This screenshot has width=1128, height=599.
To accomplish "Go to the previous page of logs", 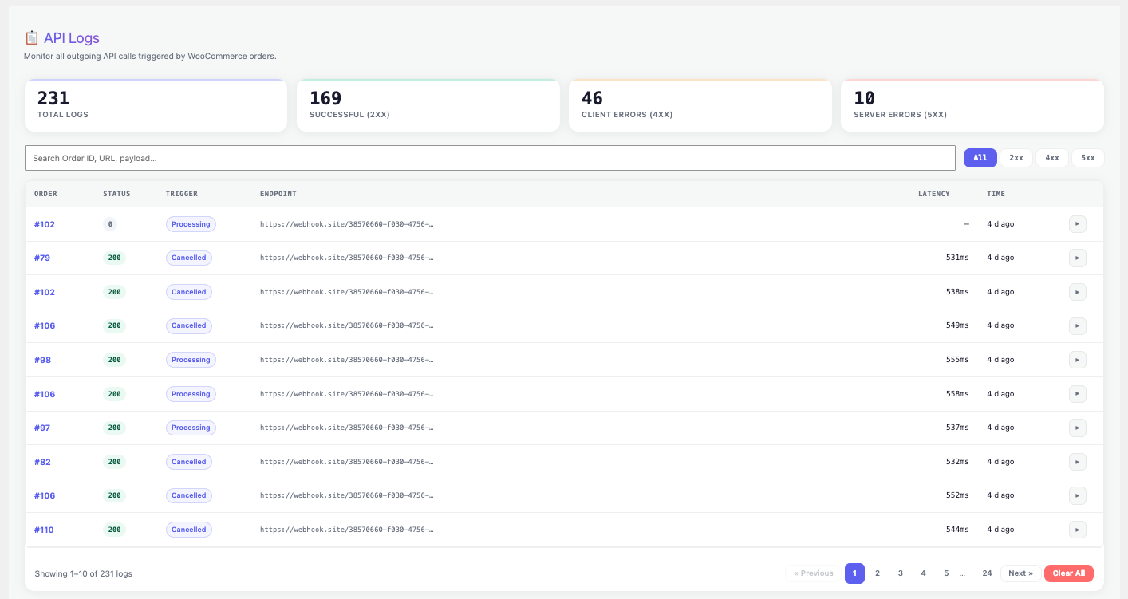I will click(813, 573).
